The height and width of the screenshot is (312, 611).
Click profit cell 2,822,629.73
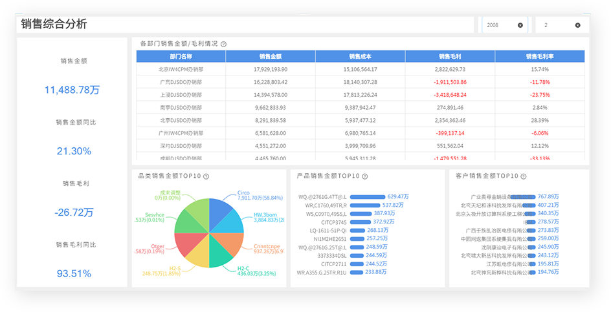(x=450, y=69)
